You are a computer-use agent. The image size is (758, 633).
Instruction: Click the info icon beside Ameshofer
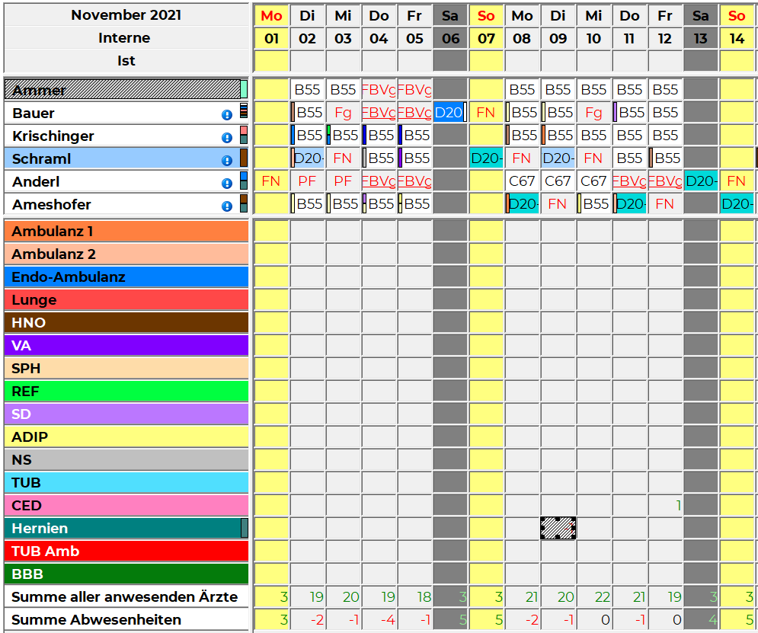[226, 206]
